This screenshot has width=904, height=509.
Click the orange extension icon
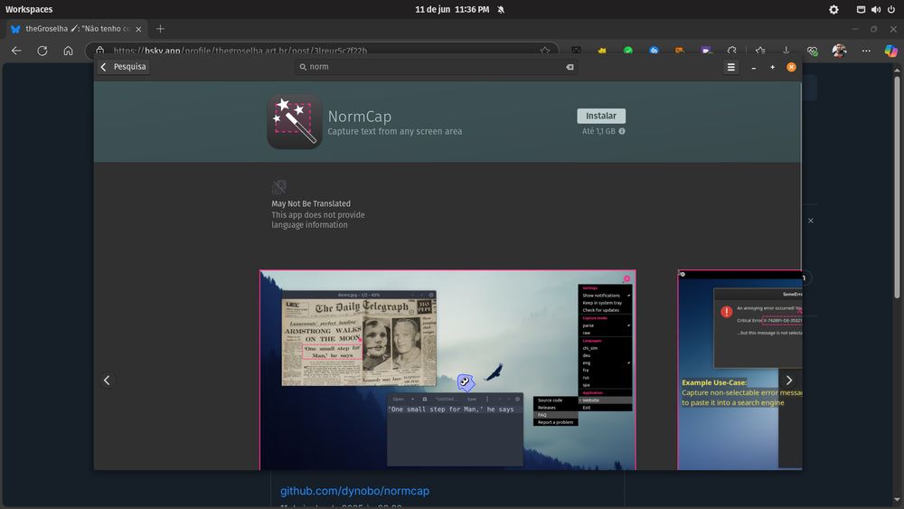pyautogui.click(x=680, y=51)
